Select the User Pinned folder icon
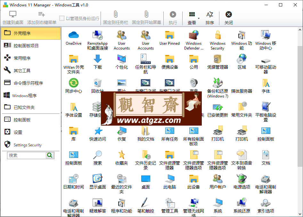This screenshot has width=303, height=217. 169,35
